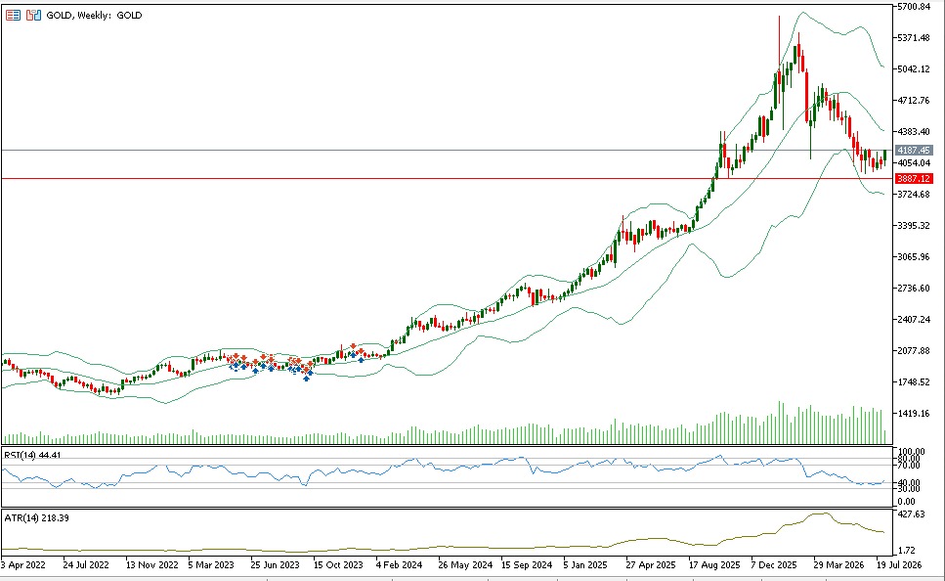Click the date label 29 Mar 2026
This screenshot has height=581, width=945.
pyautogui.click(x=838, y=565)
